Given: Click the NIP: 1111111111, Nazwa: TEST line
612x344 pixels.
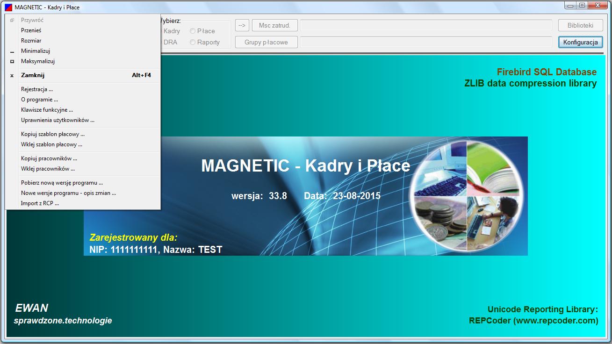Looking at the screenshot, I should tap(156, 250).
